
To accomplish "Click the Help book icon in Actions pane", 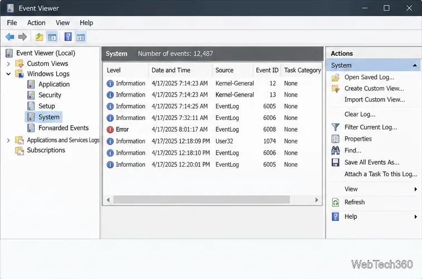I will click(336, 217).
